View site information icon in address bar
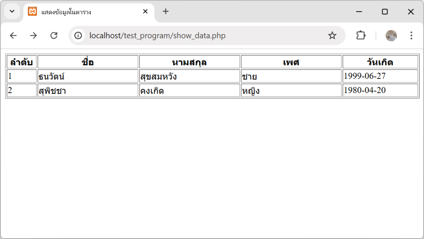 click(78, 36)
